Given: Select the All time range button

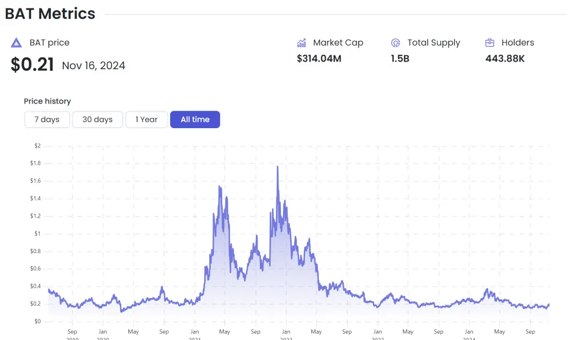Looking at the screenshot, I should coord(195,120).
